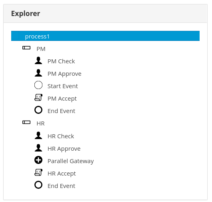This screenshot has height=202, width=212.
Task: Select the PM Check item
Action: 61,61
